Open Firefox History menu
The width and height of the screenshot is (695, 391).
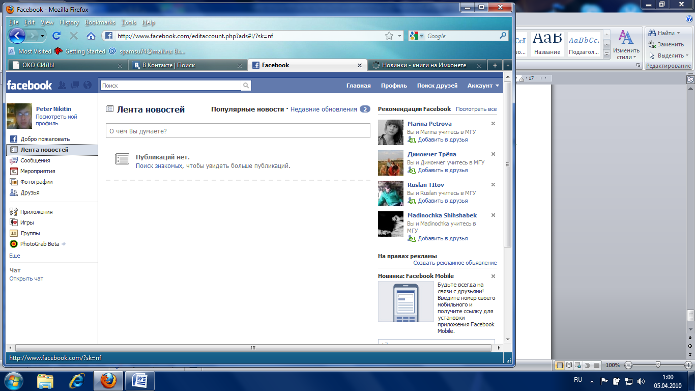point(69,22)
